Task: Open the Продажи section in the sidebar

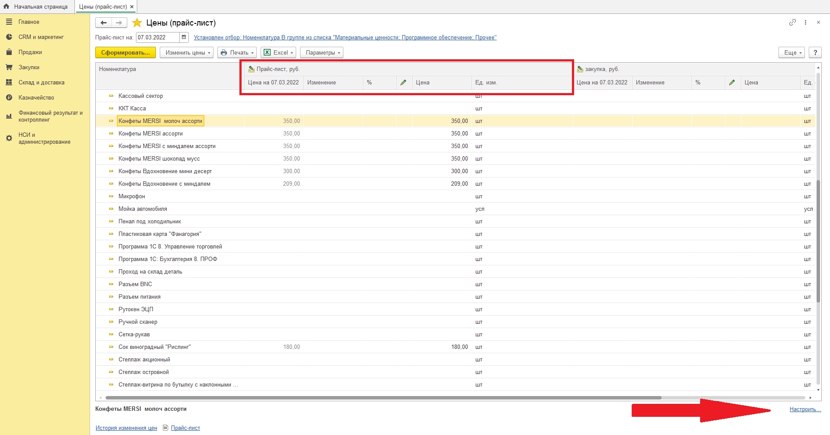Action: point(30,52)
